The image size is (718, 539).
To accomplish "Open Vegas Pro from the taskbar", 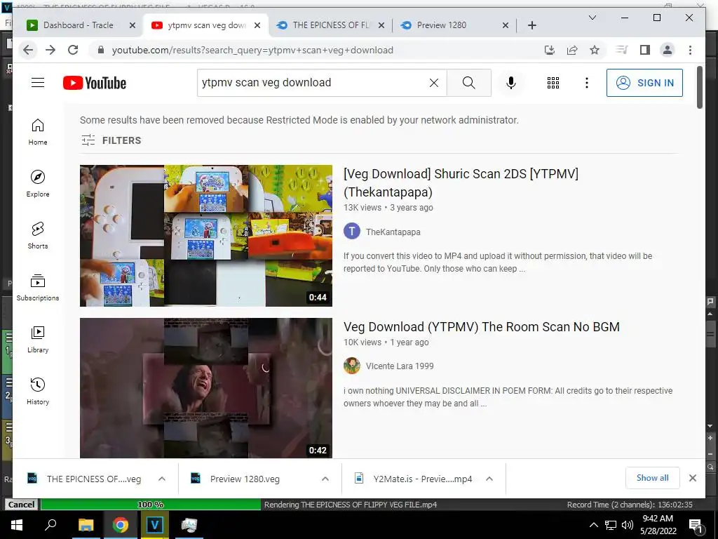I will 154,525.
